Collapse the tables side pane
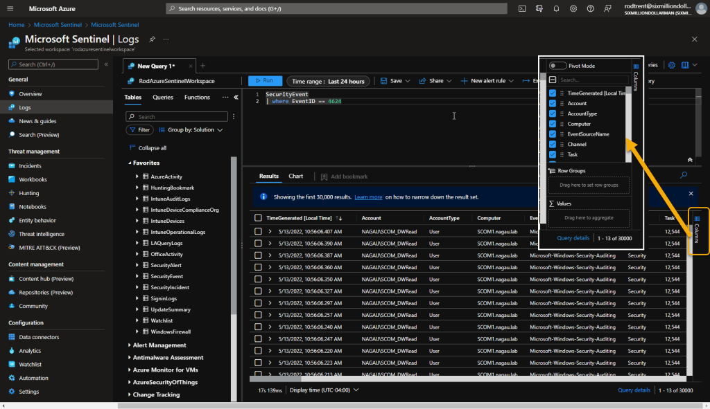This screenshot has width=710, height=409. point(236,97)
